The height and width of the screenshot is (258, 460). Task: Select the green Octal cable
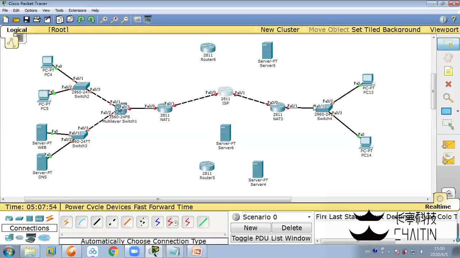click(203, 223)
